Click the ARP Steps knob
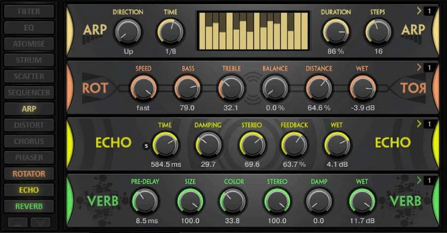447x233 pixels. pyautogui.click(x=378, y=32)
